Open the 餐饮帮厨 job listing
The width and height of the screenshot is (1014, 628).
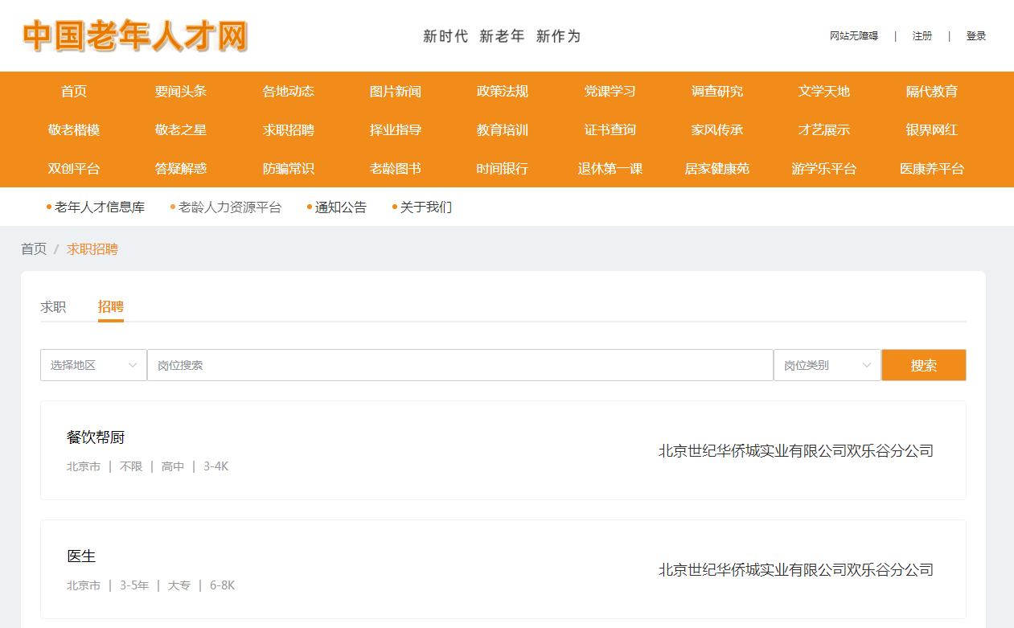point(96,437)
